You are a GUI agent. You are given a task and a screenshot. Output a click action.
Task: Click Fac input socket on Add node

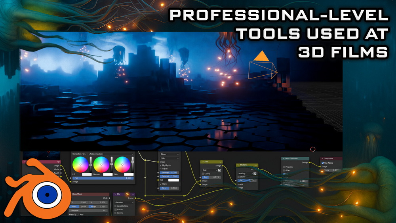(x=200, y=177)
